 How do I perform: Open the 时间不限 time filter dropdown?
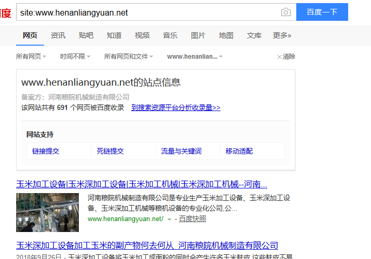(x=75, y=57)
